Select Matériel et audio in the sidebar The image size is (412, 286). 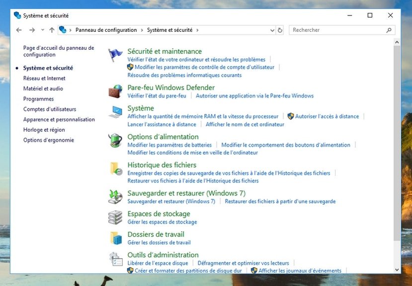pos(43,89)
